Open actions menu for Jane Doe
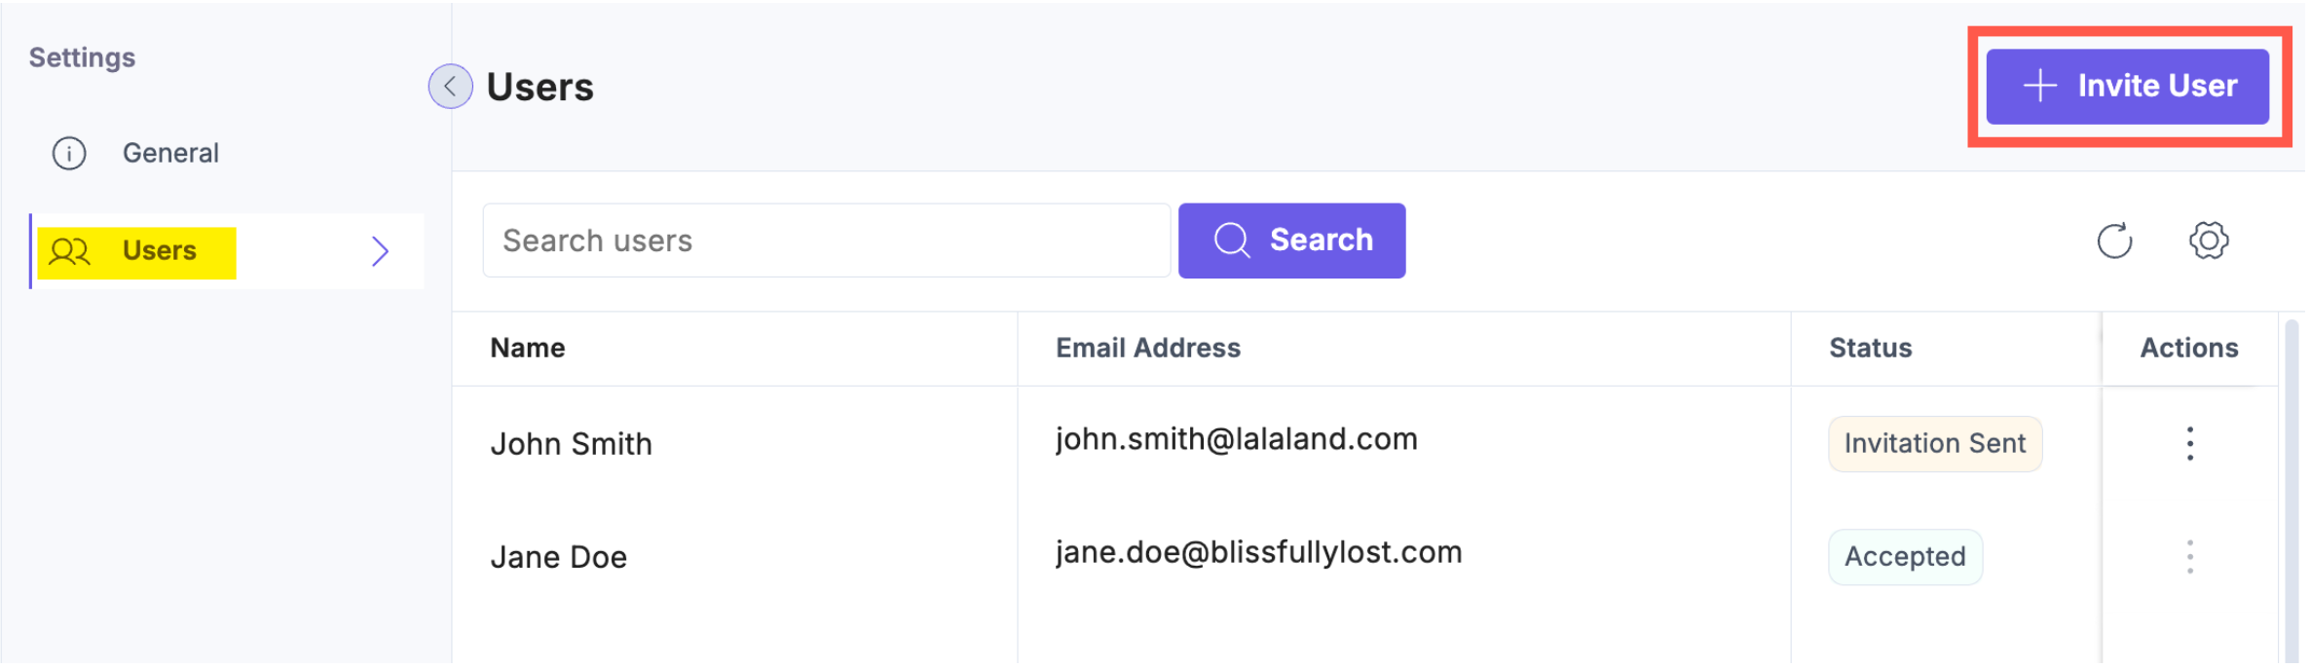The image size is (2310, 668). point(2189,557)
